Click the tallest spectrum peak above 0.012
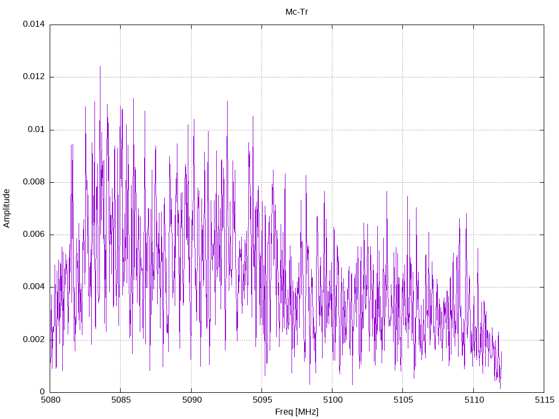The image size is (559, 419). 100,68
